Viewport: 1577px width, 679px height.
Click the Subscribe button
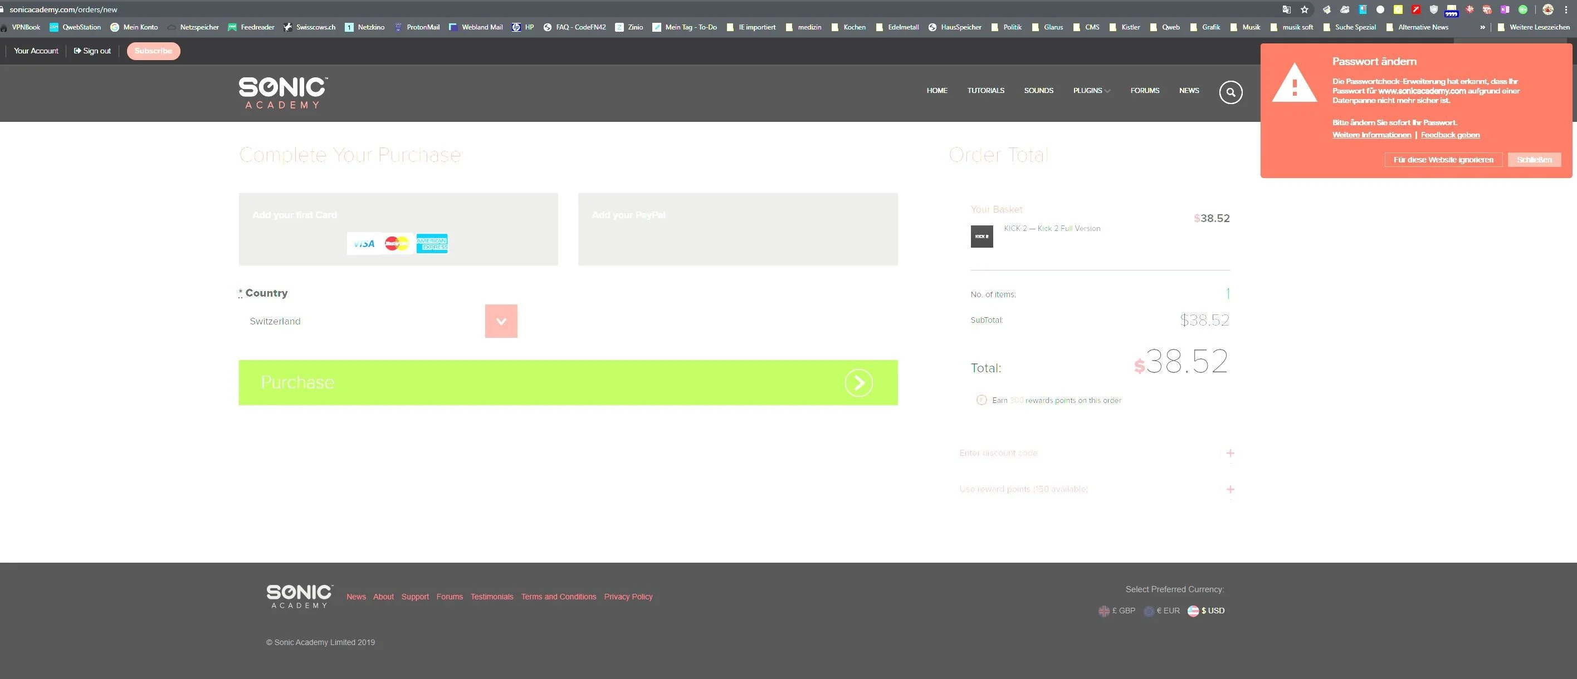pyautogui.click(x=154, y=51)
